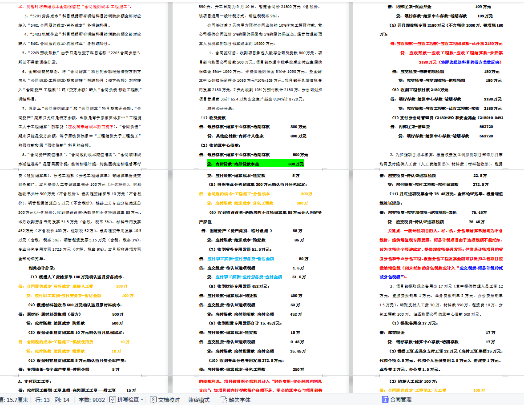Click the 银行存款 debit line showing 800万元
Viewport: 524px width, 405px height.
[253, 127]
